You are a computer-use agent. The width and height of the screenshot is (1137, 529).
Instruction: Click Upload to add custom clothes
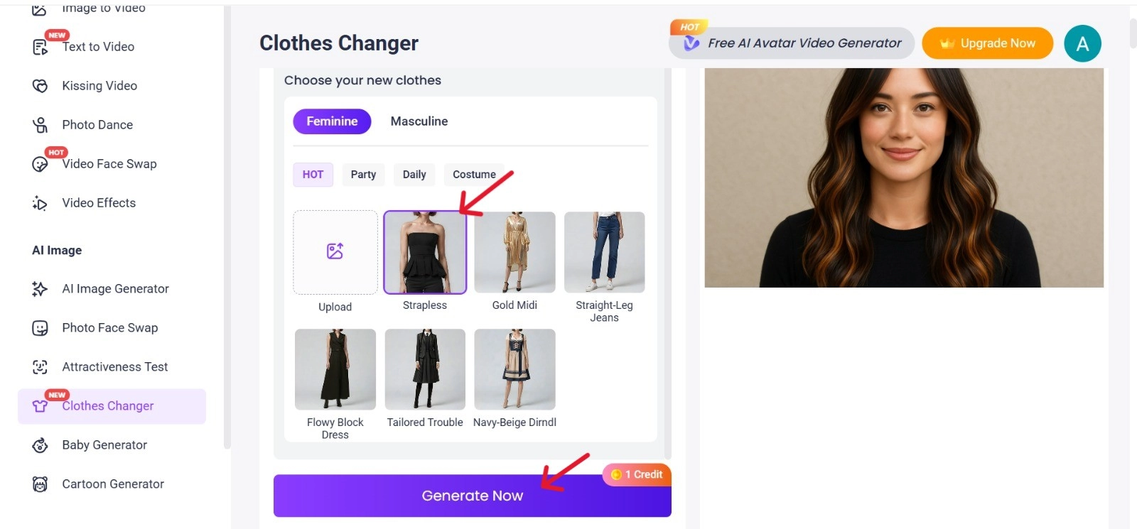[335, 252]
